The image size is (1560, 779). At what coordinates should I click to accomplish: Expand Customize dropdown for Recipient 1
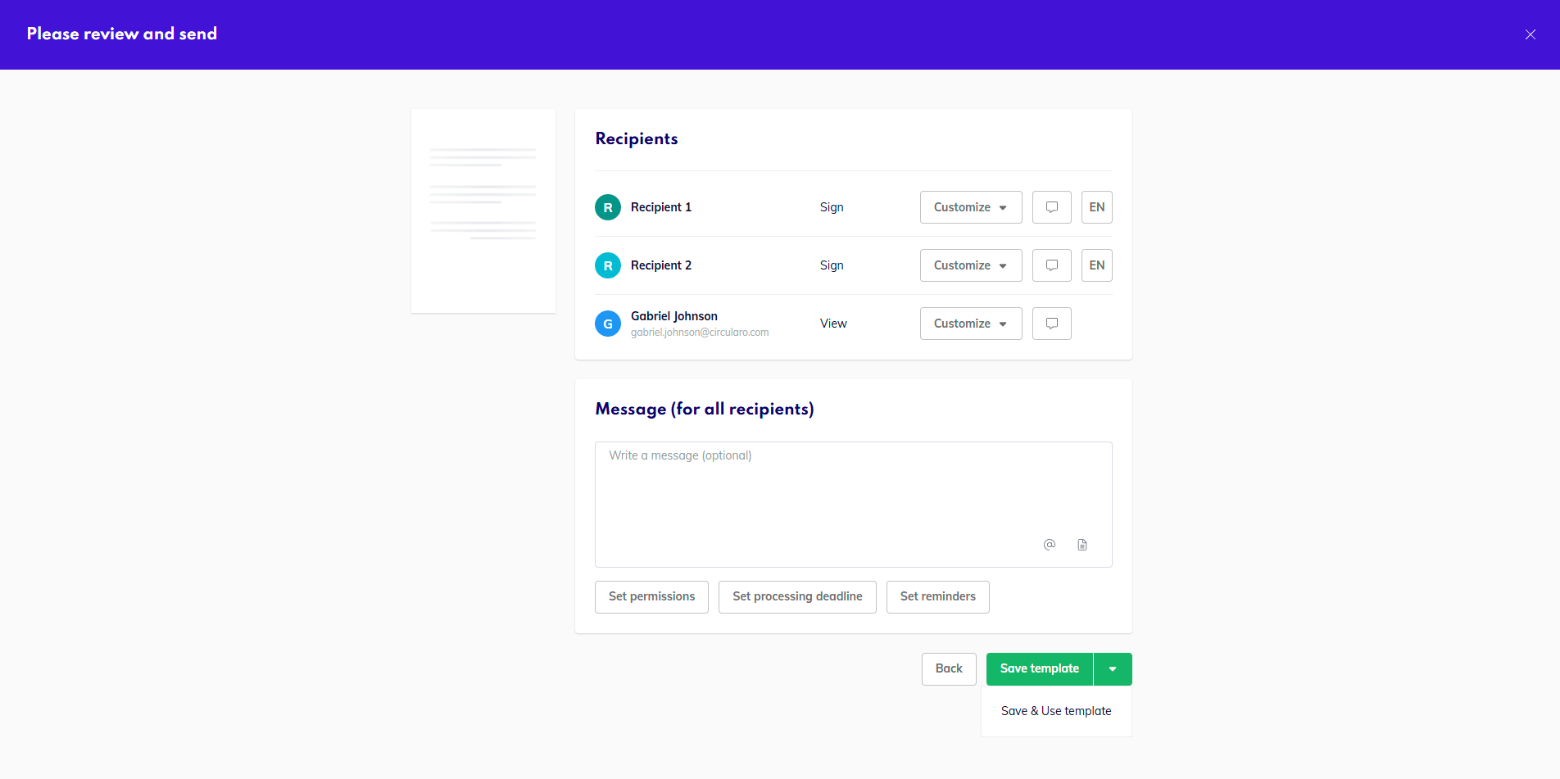970,207
